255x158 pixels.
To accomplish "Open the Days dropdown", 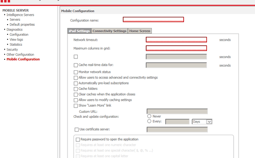I will (x=202, y=122).
